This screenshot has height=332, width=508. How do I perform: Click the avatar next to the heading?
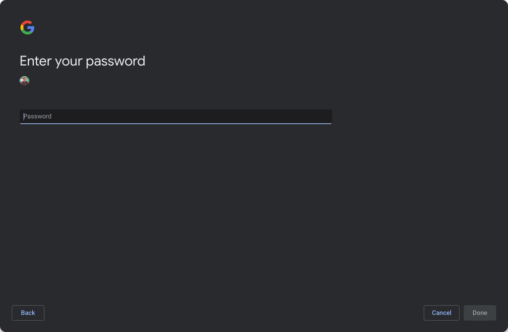(x=24, y=80)
